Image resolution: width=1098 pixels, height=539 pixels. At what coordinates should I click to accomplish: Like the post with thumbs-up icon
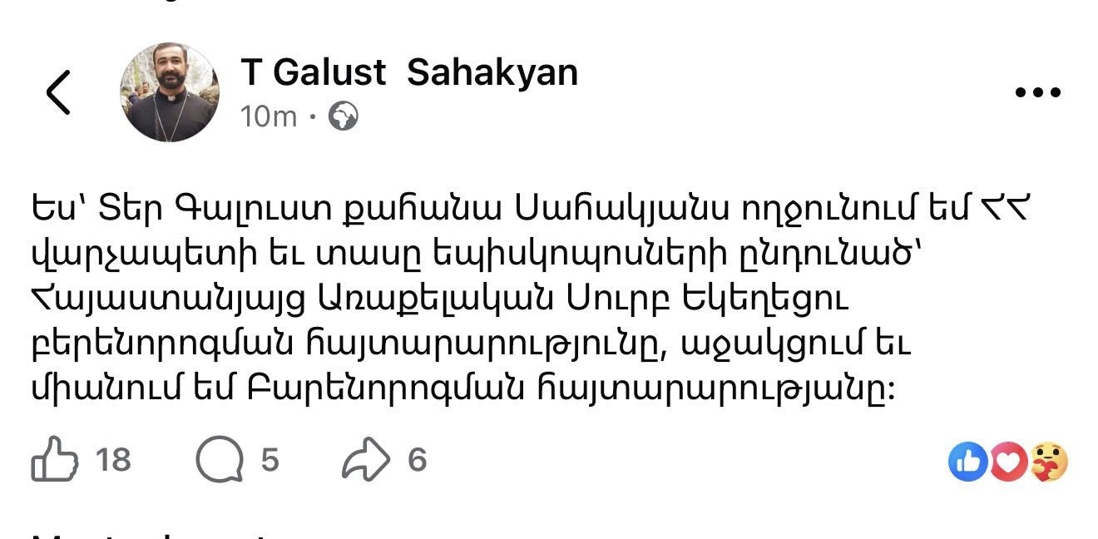point(54,460)
